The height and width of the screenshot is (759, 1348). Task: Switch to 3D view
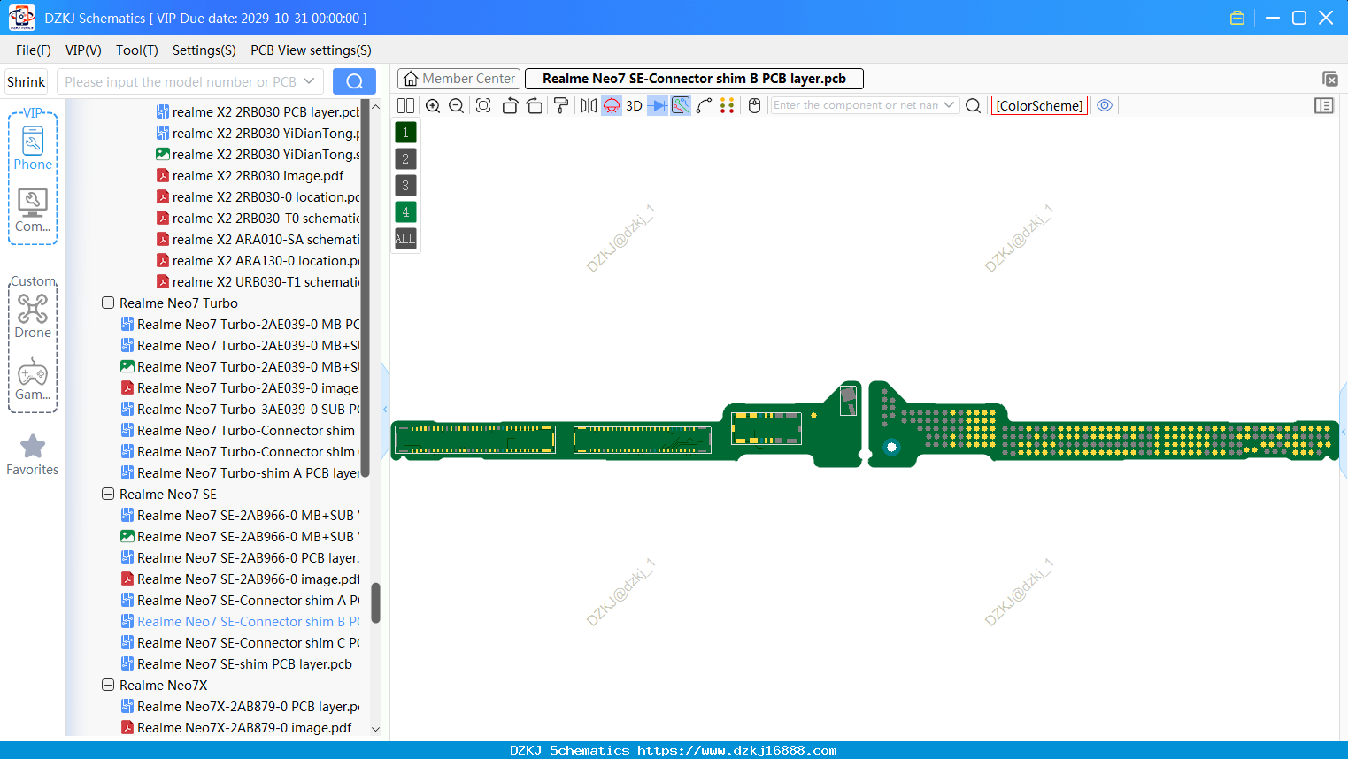[634, 105]
